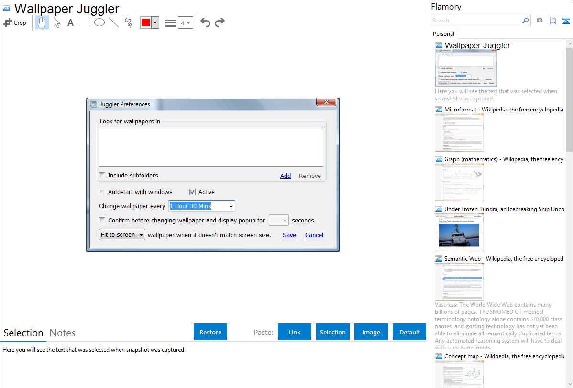Select the straight line tool
The image size is (573, 388).
point(114,22)
